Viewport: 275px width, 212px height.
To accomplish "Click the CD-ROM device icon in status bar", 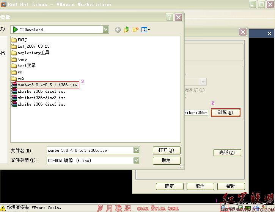I will tap(224, 208).
